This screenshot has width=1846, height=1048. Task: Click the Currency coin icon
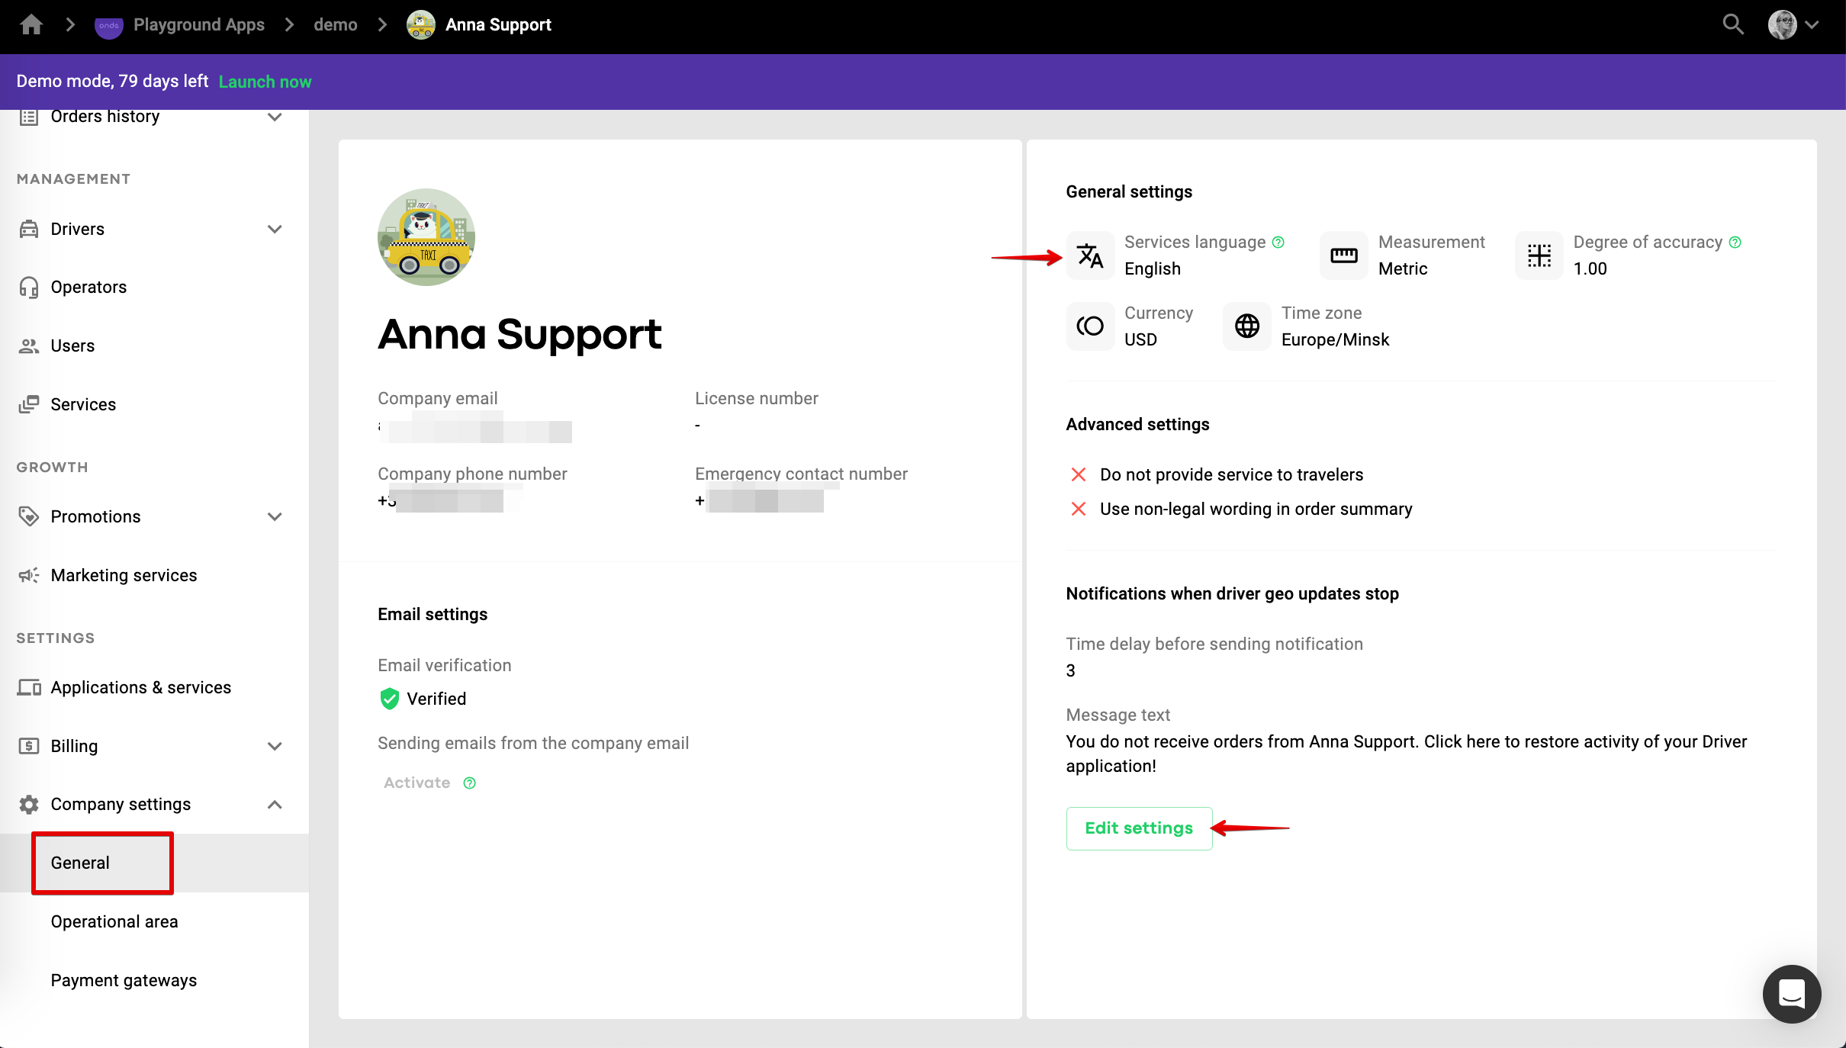1090,326
